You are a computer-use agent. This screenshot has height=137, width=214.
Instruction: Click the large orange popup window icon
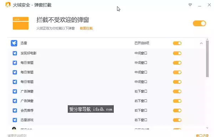coord(21,23)
